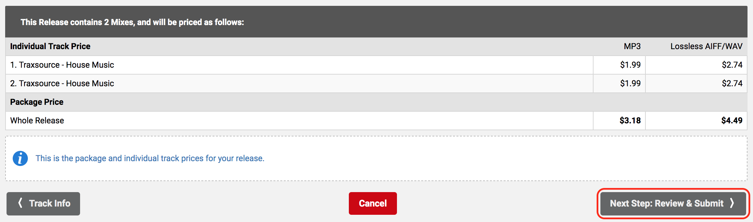This screenshot has height=222, width=753.
Task: Click the "Release contains 2 Mixes" banner
Action: click(132, 22)
